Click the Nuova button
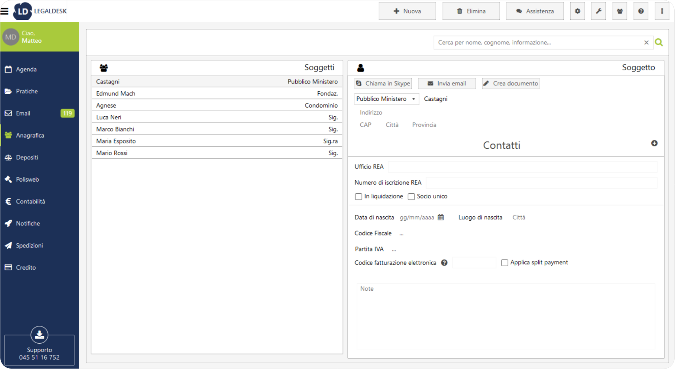 (407, 11)
